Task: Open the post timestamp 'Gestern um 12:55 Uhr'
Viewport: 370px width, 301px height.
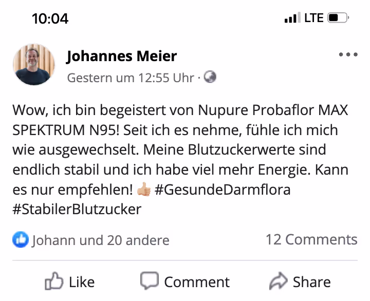Action: click(x=131, y=78)
